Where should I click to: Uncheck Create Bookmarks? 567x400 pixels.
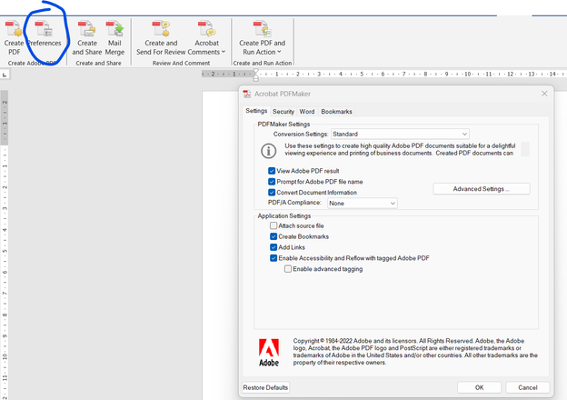[x=274, y=236]
